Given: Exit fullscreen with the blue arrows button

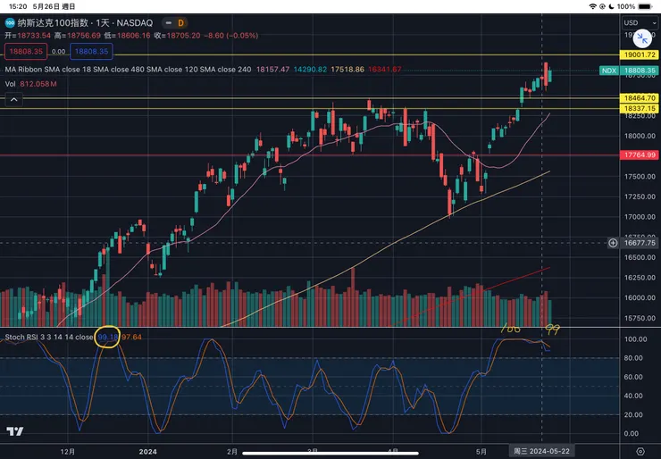Looking at the screenshot, I should coord(642,38).
